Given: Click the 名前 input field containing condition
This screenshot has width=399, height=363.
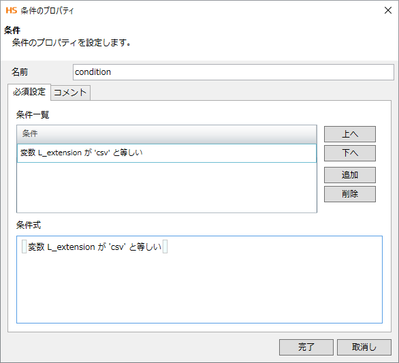Looking at the screenshot, I should (234, 72).
